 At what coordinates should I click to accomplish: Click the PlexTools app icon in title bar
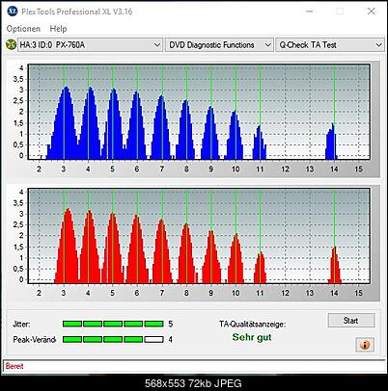[x=13, y=12]
